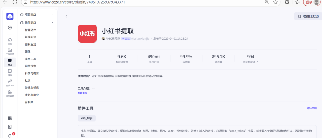Click the 插件商店 icon
Screen dimensions: 322x138
coord(21,23)
